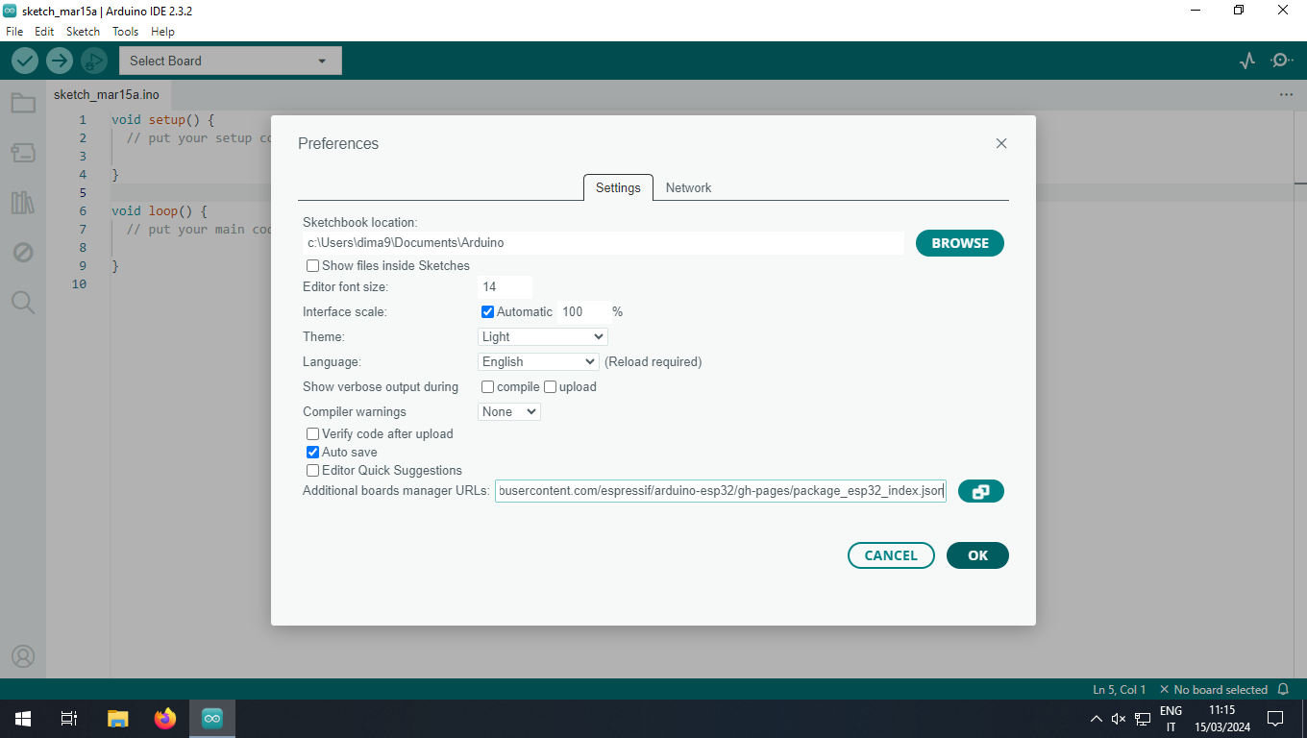
Task: Open the Edit menu
Action: pos(44,32)
